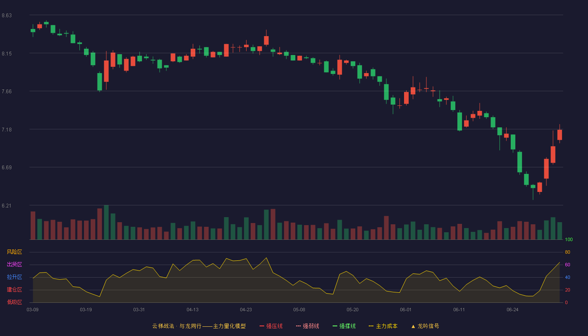Toggle the 强弱线 legend item
588x336 pixels.
307,326
